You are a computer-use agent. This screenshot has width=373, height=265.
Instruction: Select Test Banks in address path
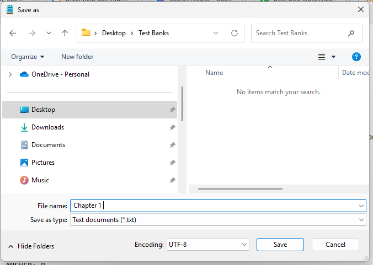(154, 33)
